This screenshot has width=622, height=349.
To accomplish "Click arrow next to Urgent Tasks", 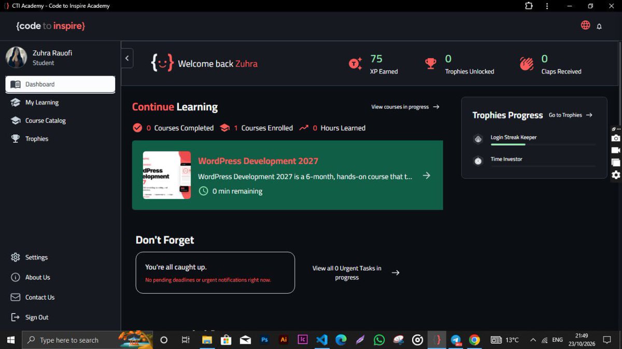I will [395, 273].
